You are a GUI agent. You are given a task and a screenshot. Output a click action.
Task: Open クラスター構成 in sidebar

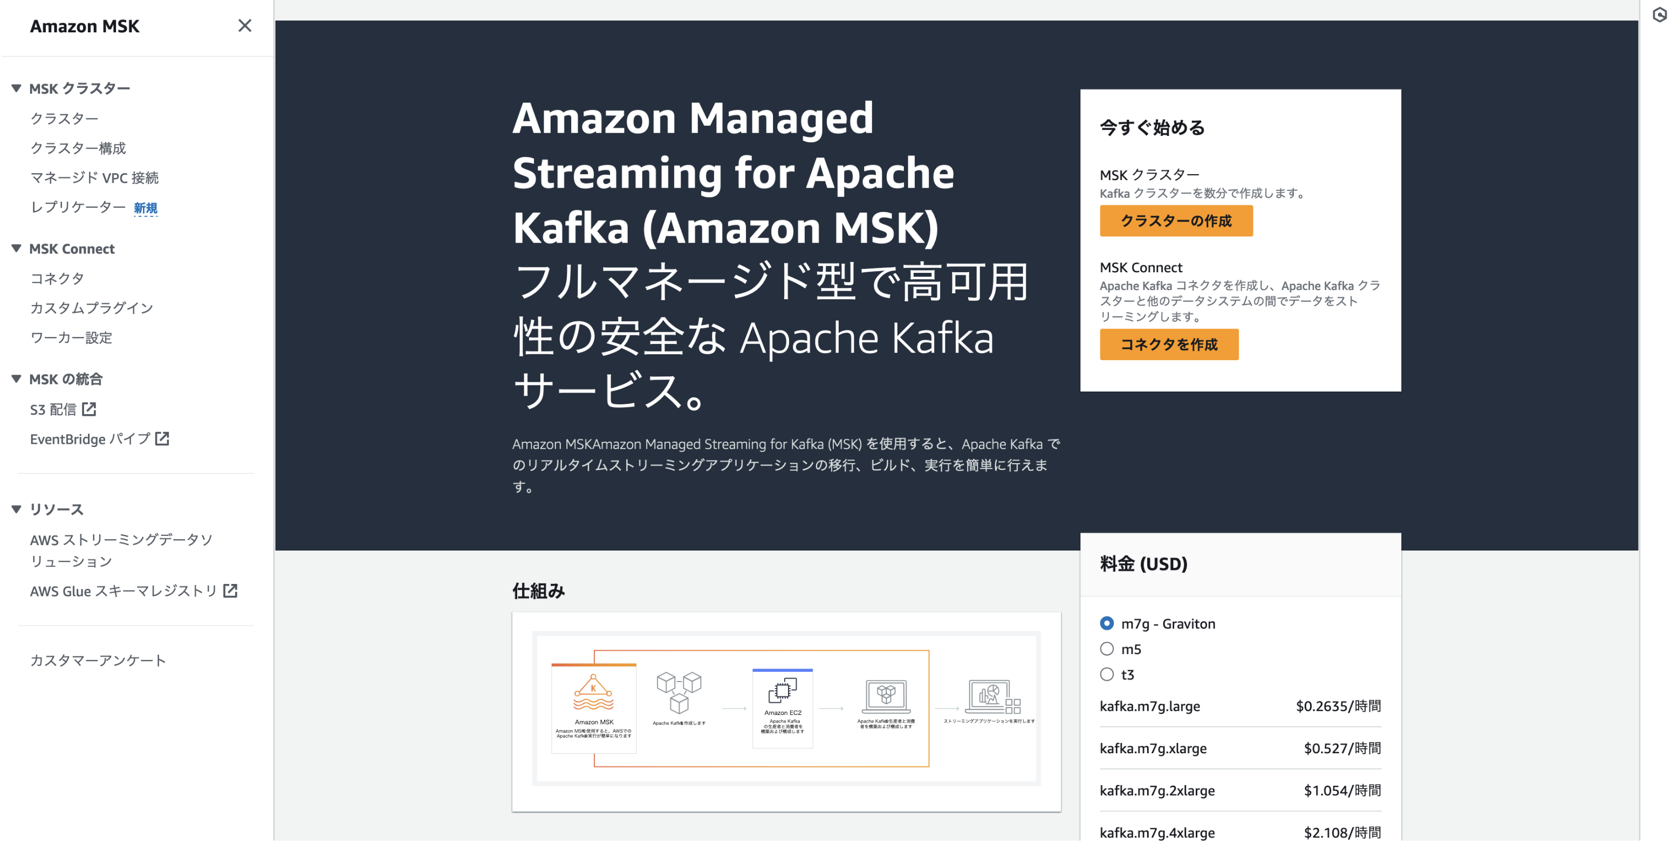point(78,148)
